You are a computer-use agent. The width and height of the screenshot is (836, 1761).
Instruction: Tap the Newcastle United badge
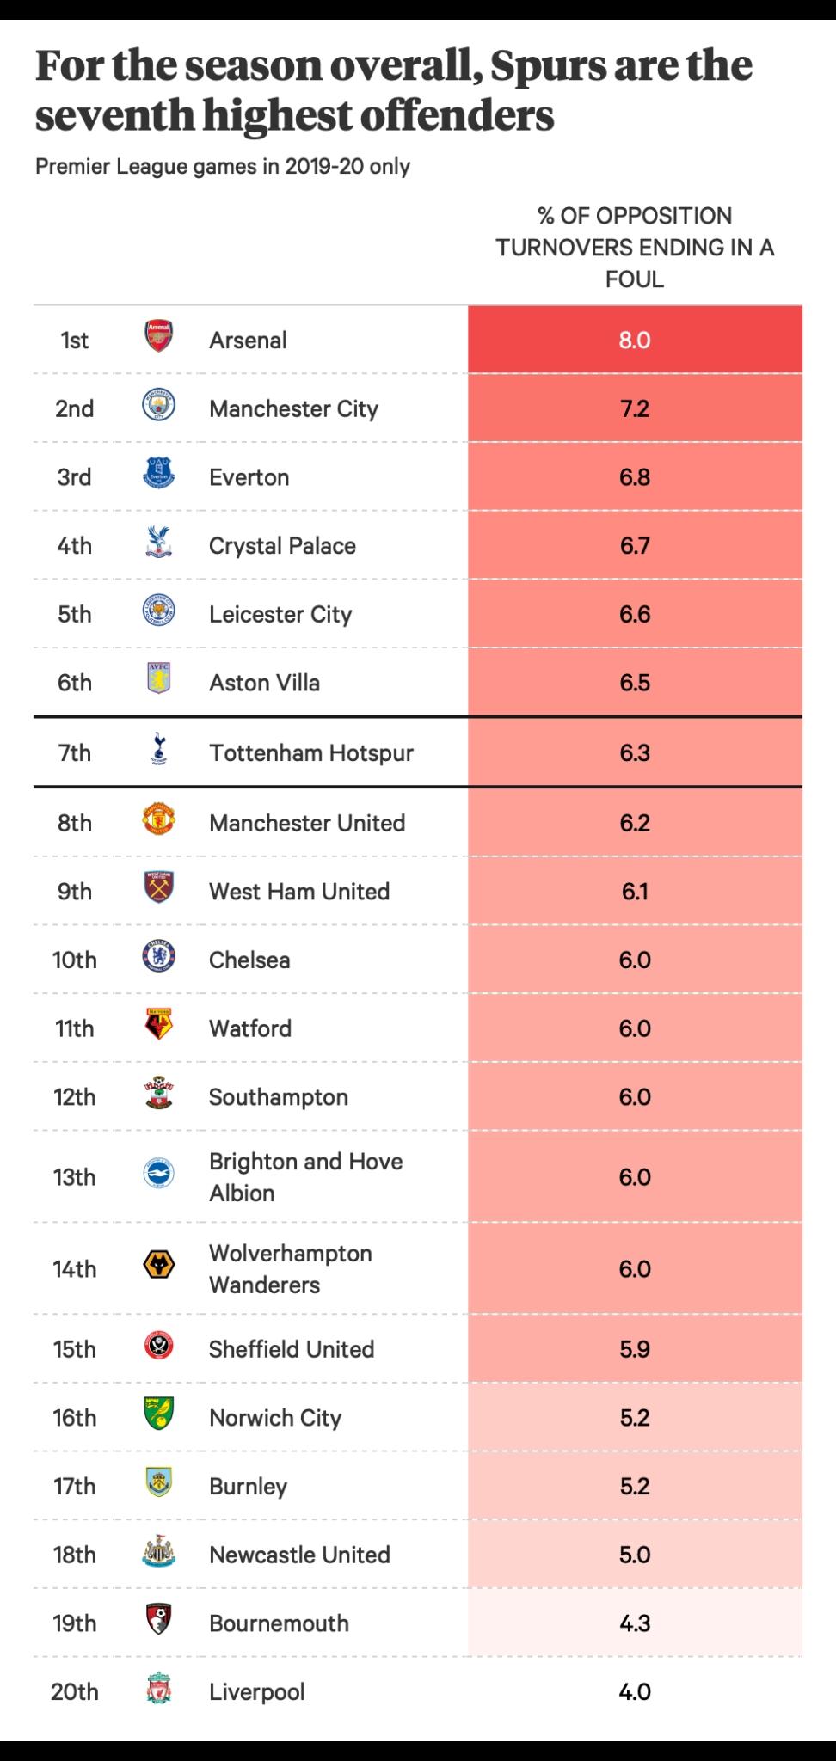click(159, 1552)
